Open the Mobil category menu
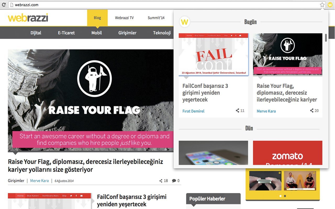 97,33
